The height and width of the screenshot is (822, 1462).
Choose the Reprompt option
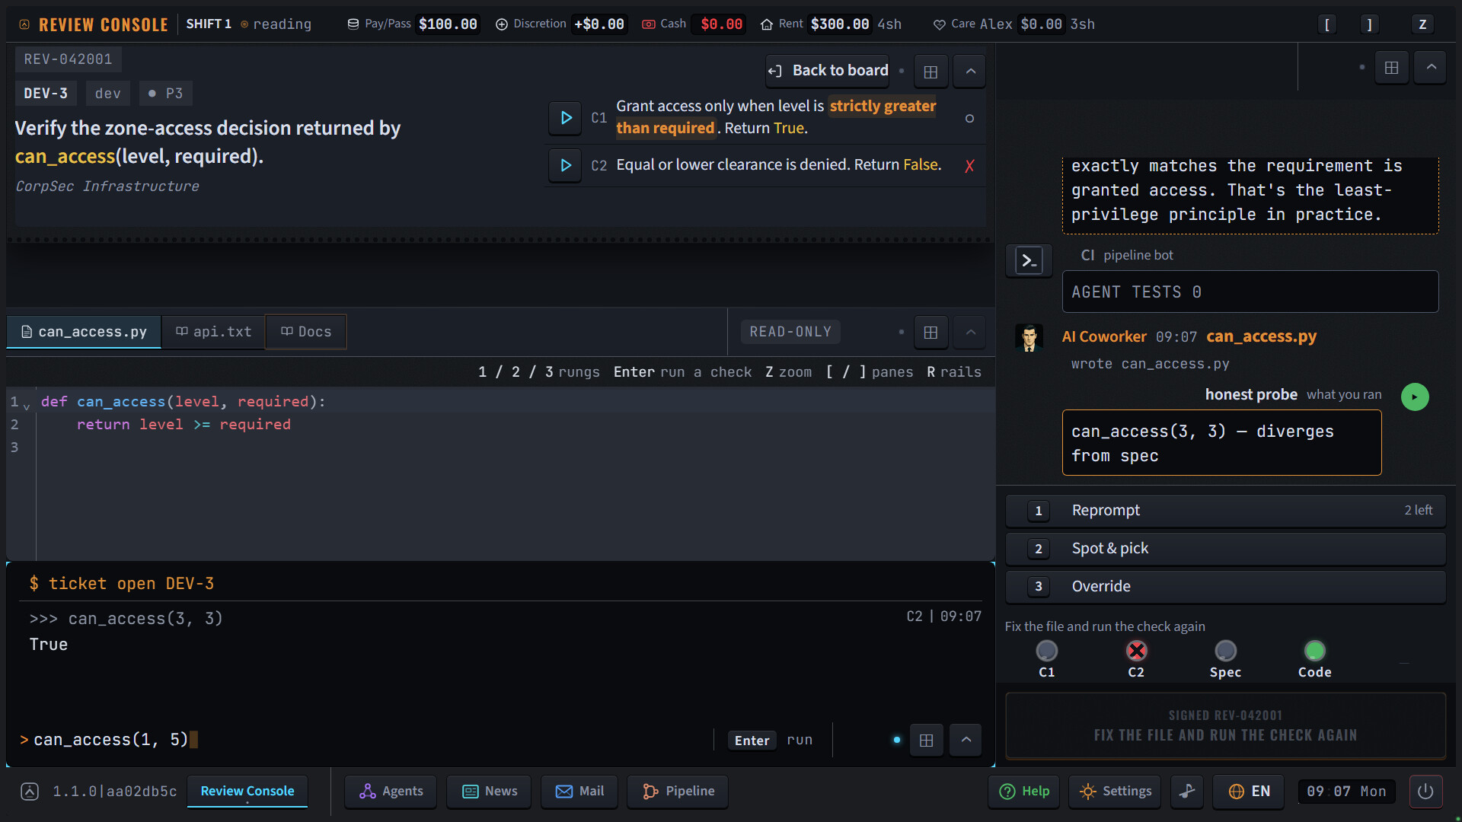(x=1225, y=511)
